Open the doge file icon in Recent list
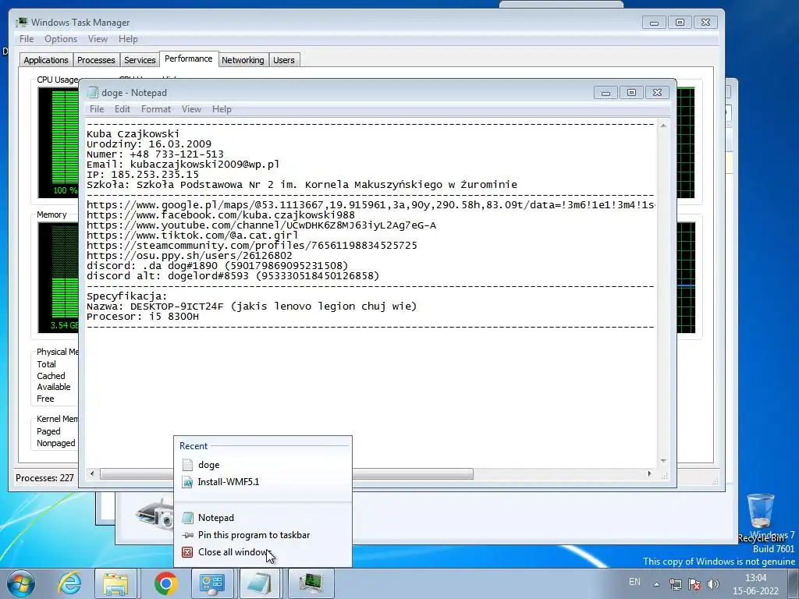 (x=187, y=465)
